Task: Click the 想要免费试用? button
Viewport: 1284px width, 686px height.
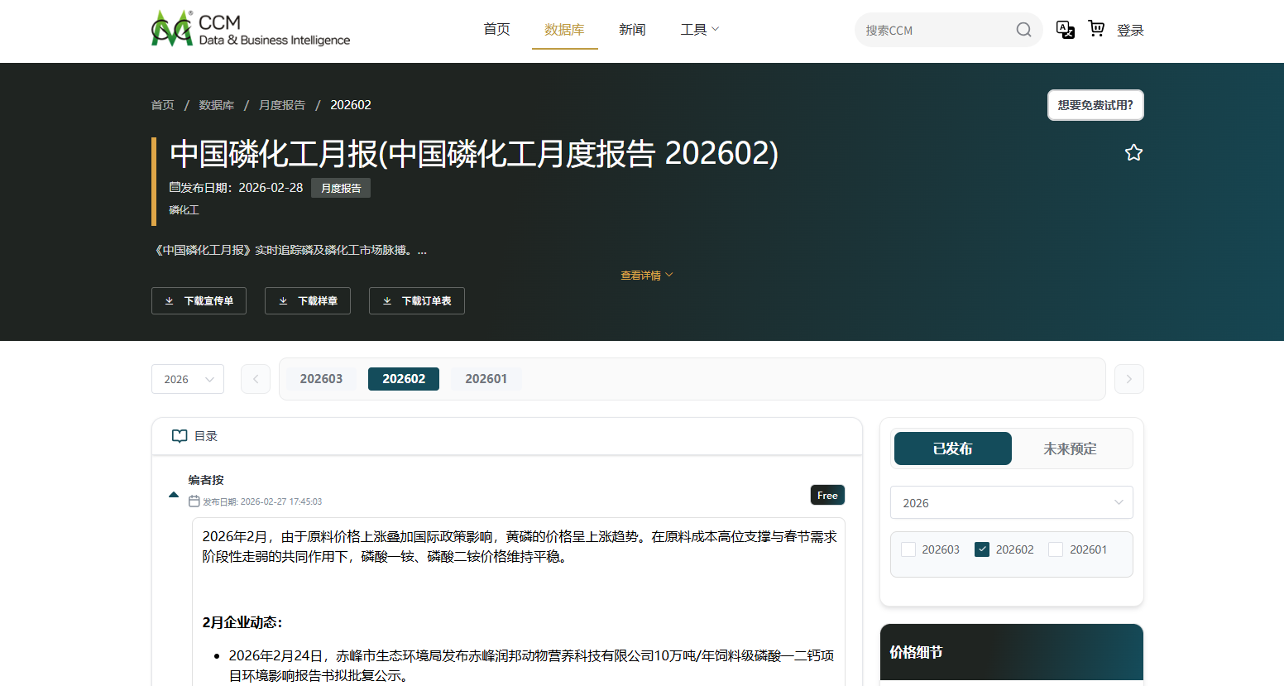Action: coord(1095,105)
